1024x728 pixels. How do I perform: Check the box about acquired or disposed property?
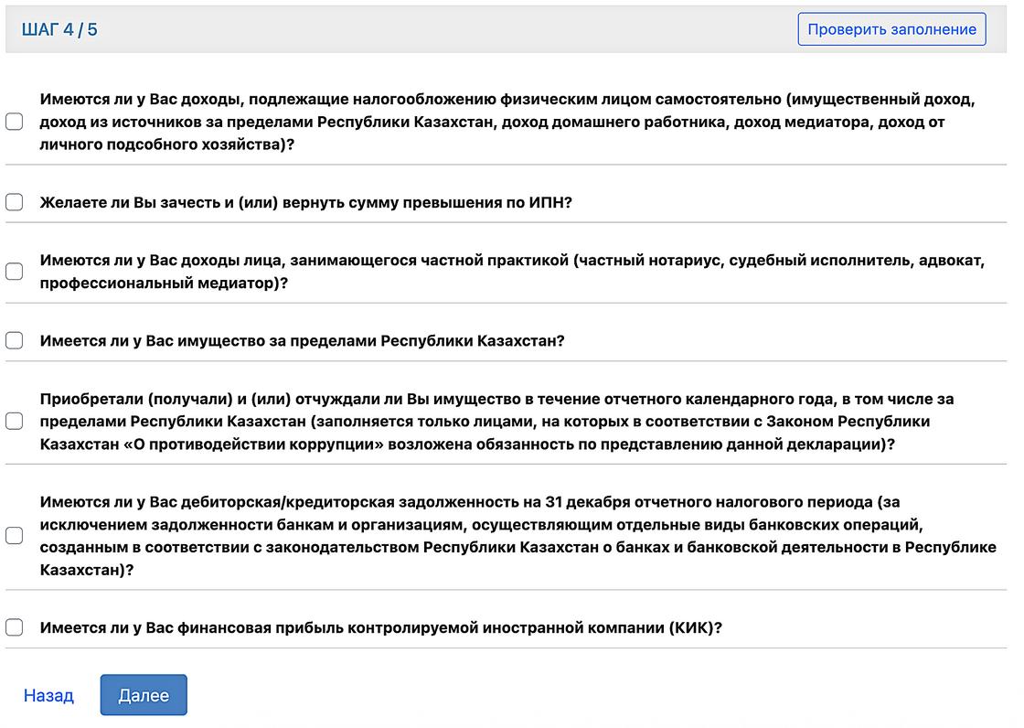click(14, 421)
